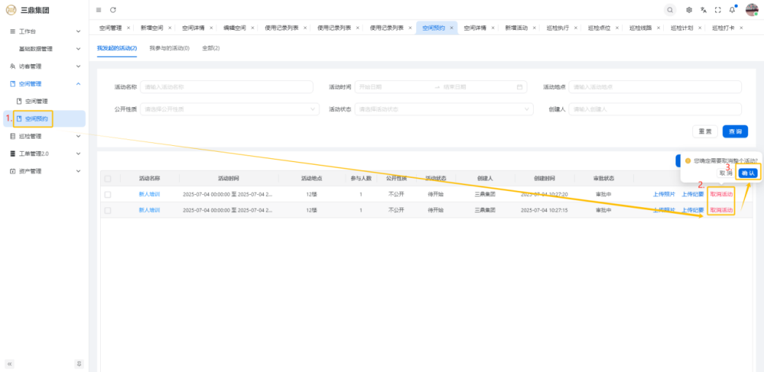Open the user avatar menu
This screenshot has width=764, height=372.
click(x=752, y=9)
